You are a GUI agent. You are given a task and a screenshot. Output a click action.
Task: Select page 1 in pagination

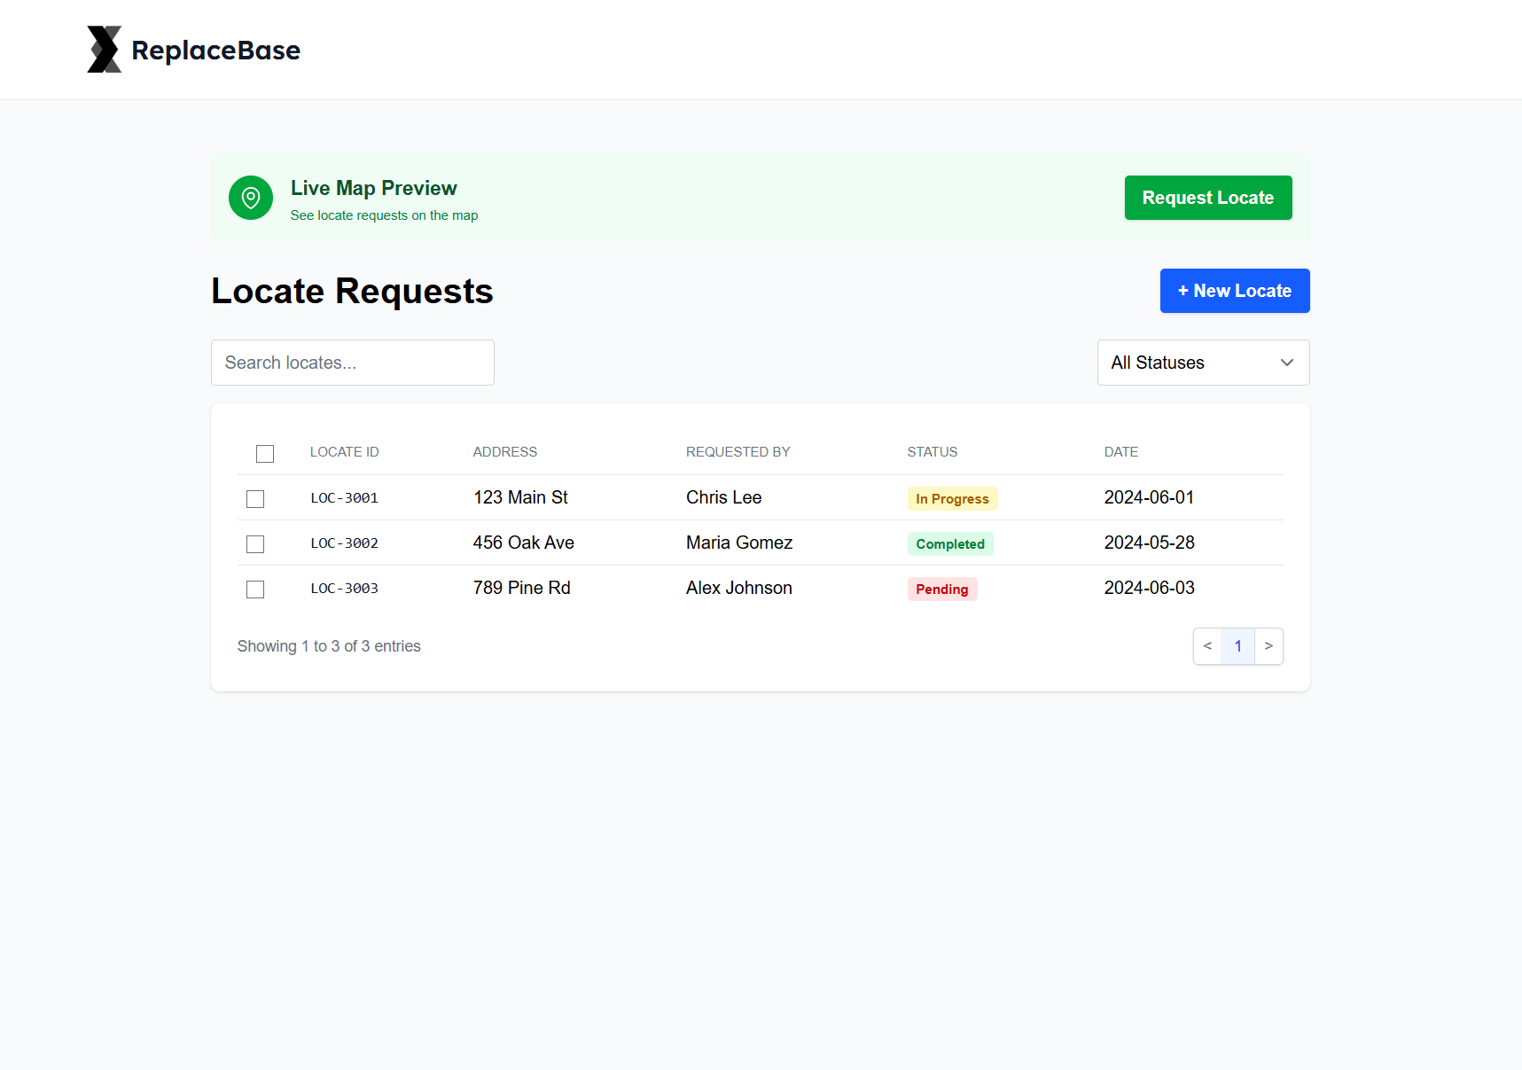[x=1237, y=646]
